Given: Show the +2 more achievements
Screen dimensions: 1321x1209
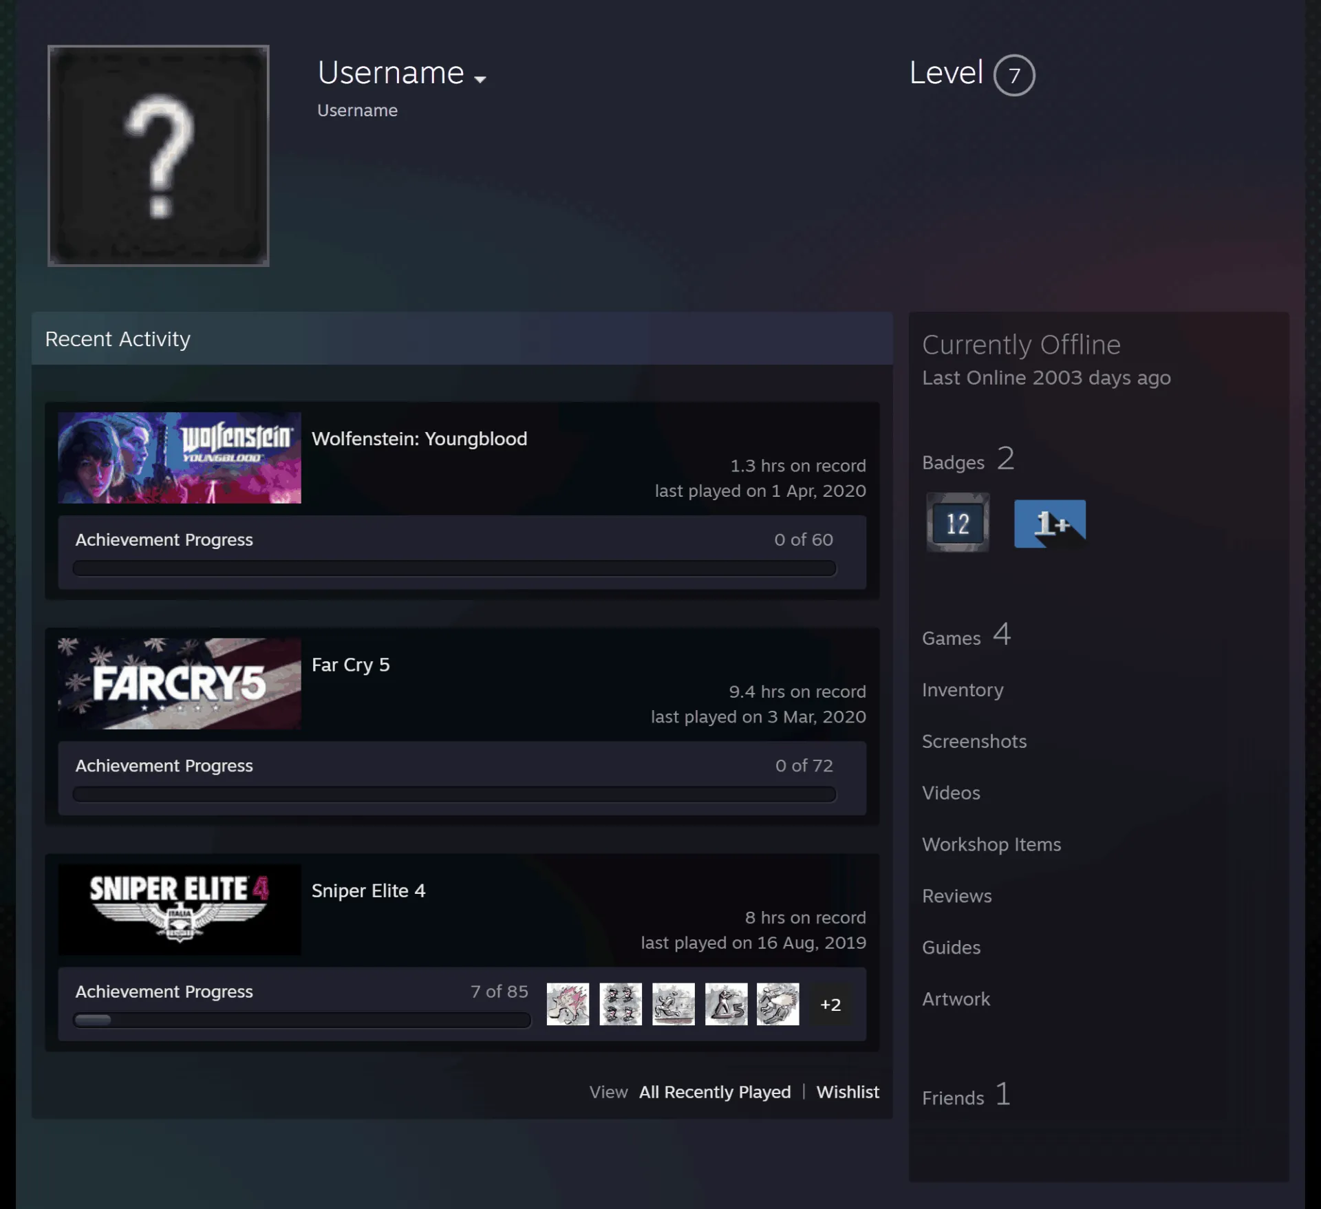Looking at the screenshot, I should pos(830,1005).
